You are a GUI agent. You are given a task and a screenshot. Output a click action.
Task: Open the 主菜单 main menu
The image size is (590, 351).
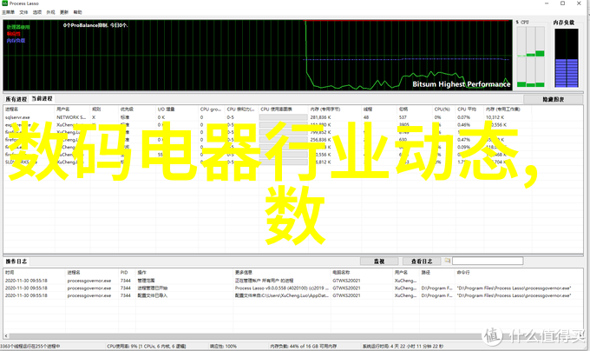tap(8, 12)
